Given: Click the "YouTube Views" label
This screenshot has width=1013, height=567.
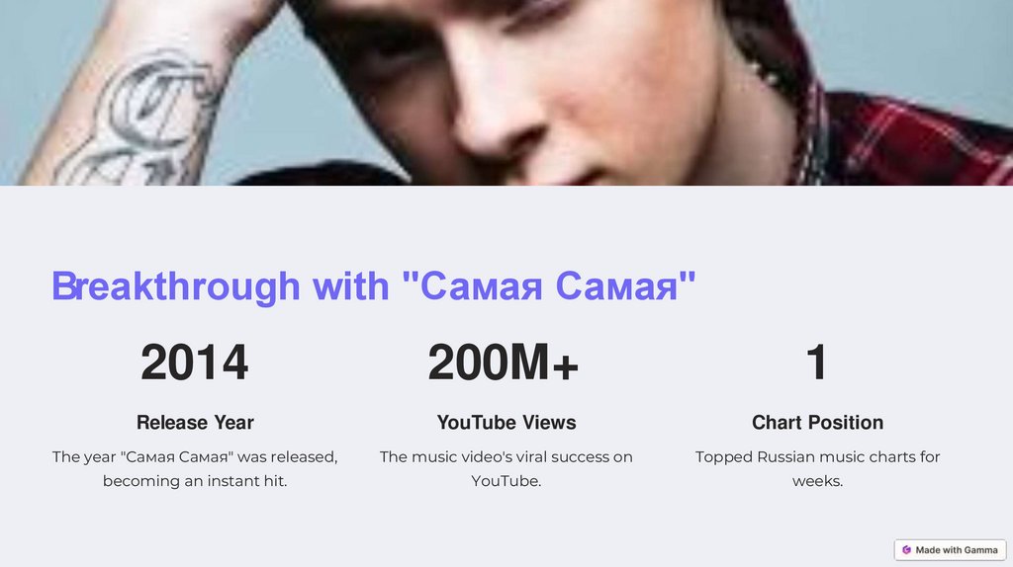Looking at the screenshot, I should click(x=506, y=423).
